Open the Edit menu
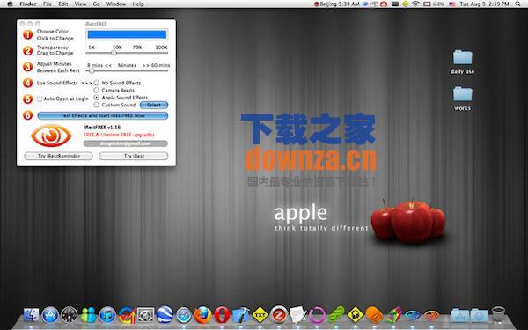This screenshot has width=528, height=330. [x=63, y=4]
